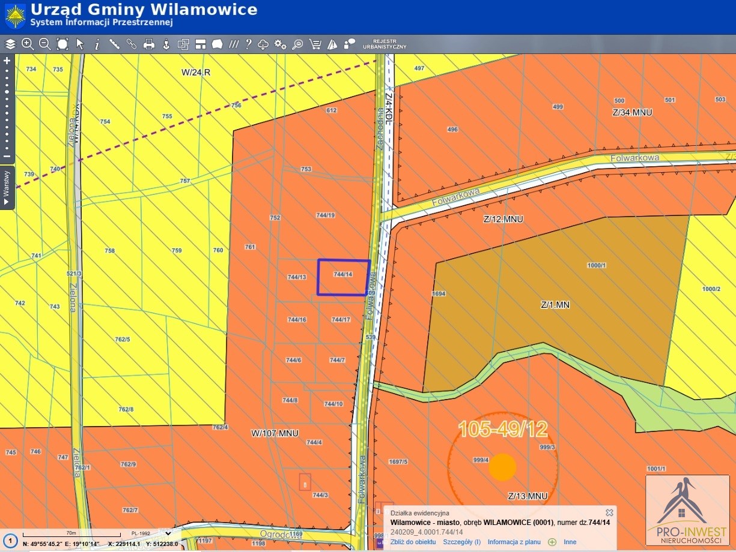Click the minus button on zoom slider
Screen dimensions: 736x552
pyautogui.click(x=7, y=157)
